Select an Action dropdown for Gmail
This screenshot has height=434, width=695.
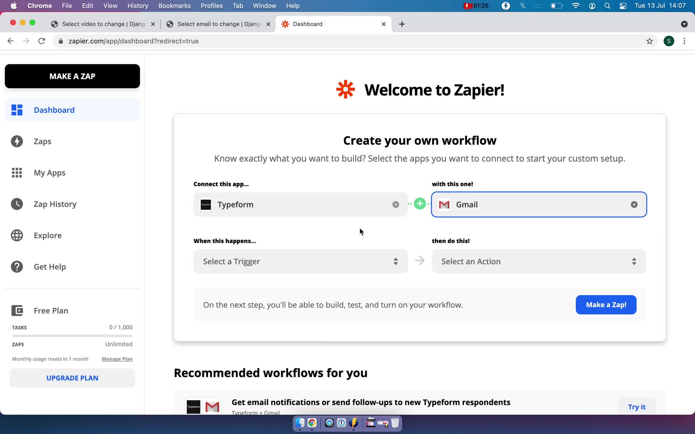pyautogui.click(x=538, y=261)
